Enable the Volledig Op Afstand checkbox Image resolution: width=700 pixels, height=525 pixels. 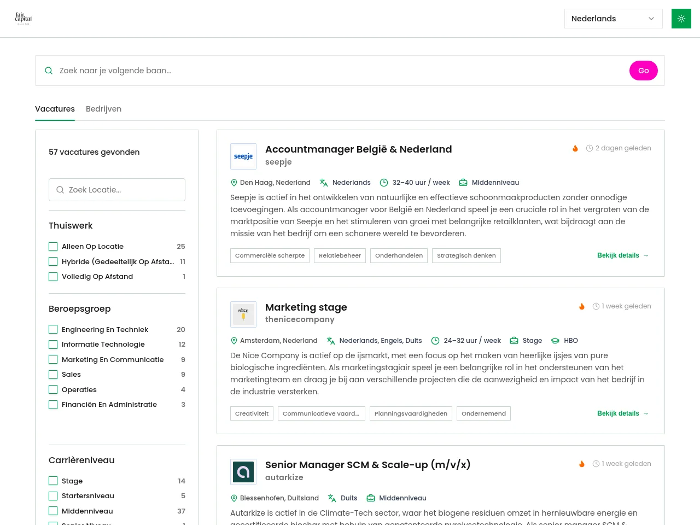[x=53, y=277]
